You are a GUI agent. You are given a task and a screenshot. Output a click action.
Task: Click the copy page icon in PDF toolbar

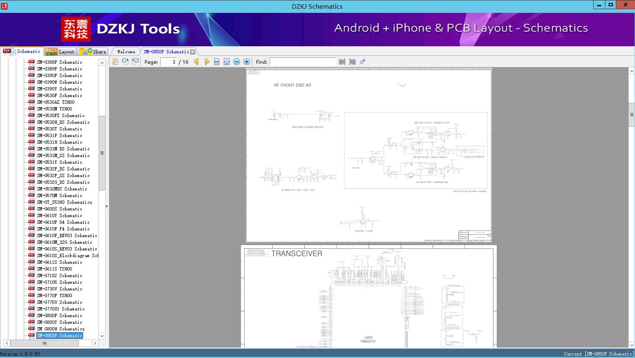(115, 62)
